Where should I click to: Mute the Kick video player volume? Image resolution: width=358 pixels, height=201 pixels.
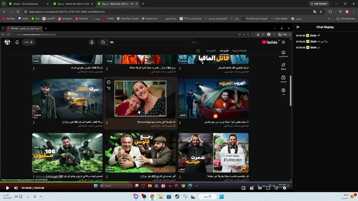tap(16, 188)
